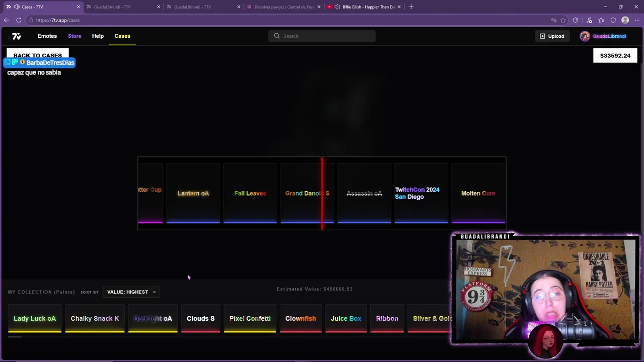Switch to Devolver pasajes tab
The width and height of the screenshot is (644, 362).
point(284,7)
